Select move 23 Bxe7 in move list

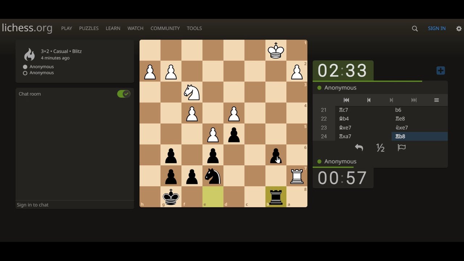pyautogui.click(x=363, y=128)
